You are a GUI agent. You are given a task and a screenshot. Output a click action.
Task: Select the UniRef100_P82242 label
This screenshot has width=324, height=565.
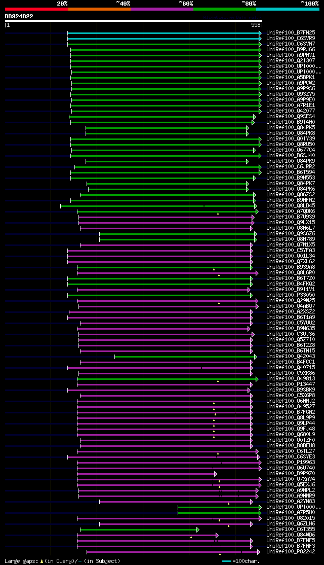291,552
